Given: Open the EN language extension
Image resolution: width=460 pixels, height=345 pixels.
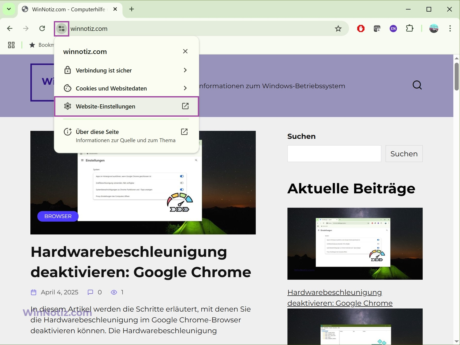Looking at the screenshot, I should point(393,29).
